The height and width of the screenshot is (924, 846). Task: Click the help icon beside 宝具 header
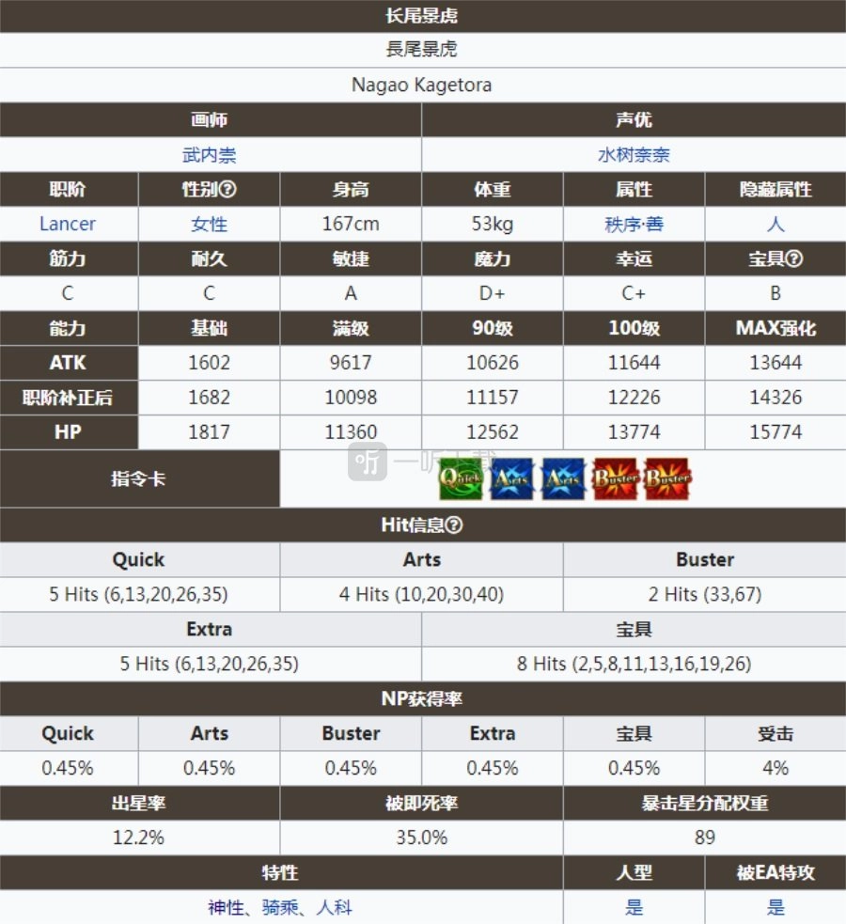click(x=794, y=259)
